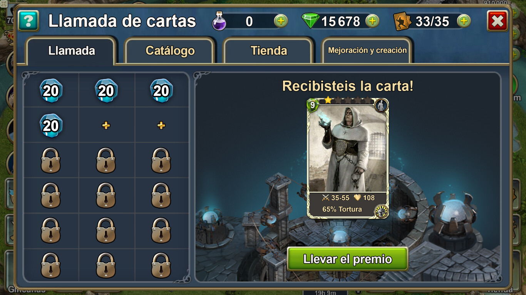Increase card slot capacity 33/35
This screenshot has width=526, height=295.
tap(464, 21)
